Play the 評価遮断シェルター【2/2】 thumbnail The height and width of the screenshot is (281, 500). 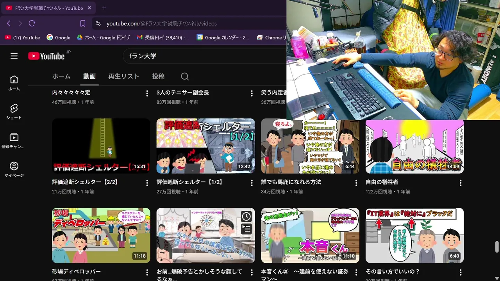101,146
